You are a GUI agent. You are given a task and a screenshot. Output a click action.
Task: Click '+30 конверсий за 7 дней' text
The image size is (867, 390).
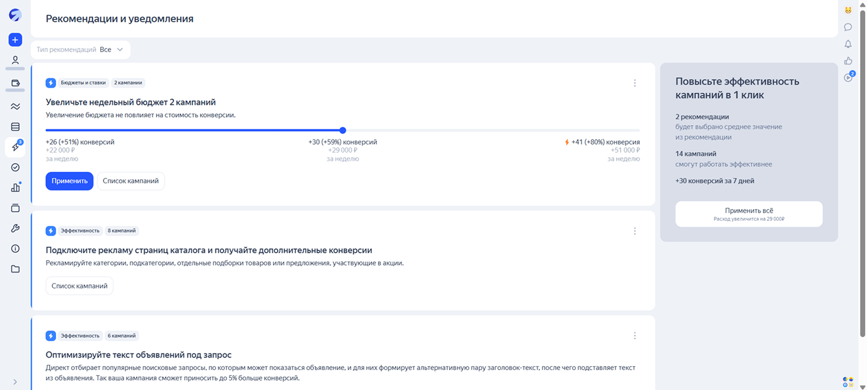tap(715, 181)
